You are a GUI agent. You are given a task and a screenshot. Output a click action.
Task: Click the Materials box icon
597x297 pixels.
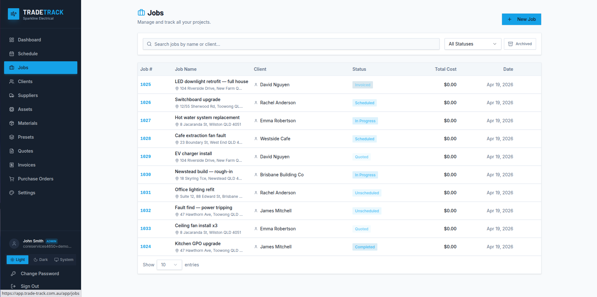coord(12,123)
